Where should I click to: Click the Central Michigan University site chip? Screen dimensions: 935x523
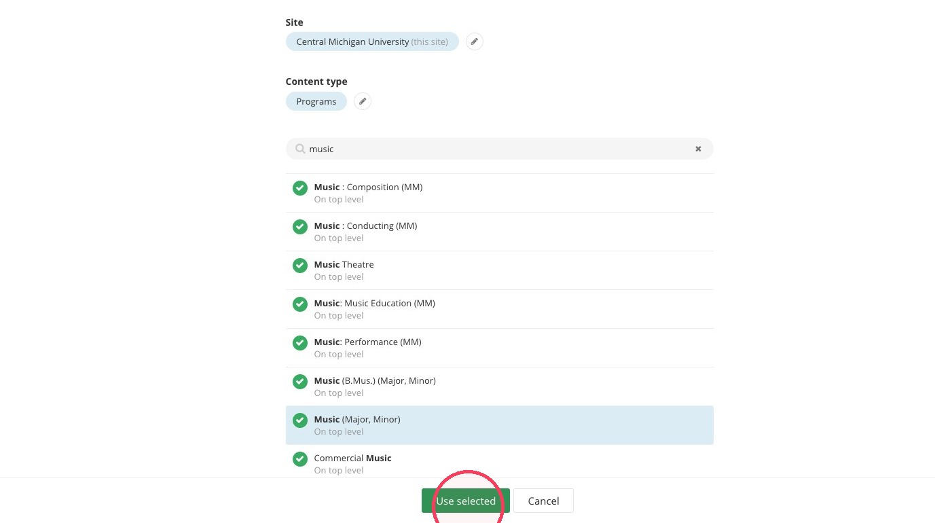coord(372,41)
